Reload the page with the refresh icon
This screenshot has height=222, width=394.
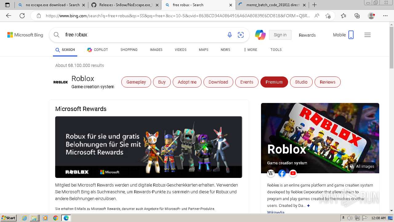pos(22,16)
